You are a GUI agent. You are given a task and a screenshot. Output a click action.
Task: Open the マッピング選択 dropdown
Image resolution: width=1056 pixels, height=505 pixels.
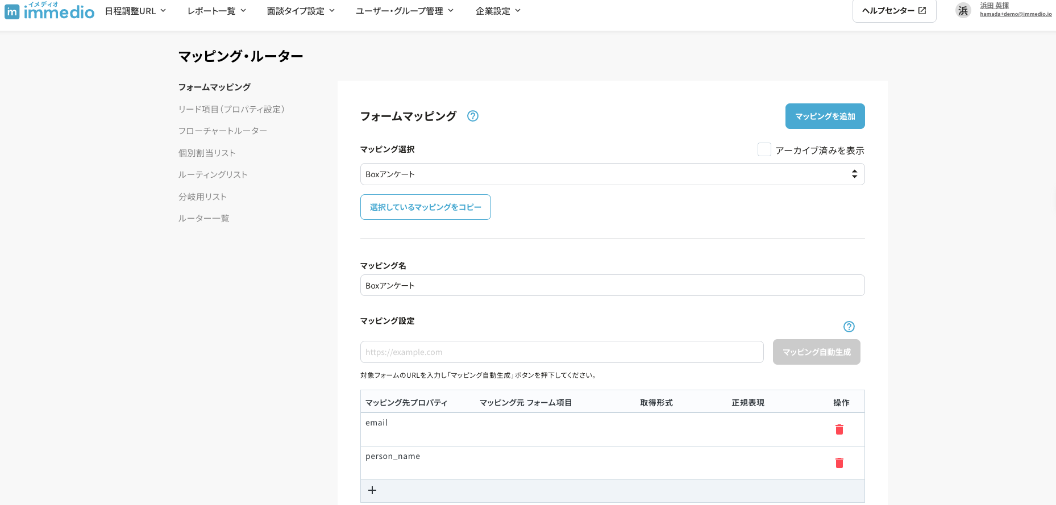612,174
